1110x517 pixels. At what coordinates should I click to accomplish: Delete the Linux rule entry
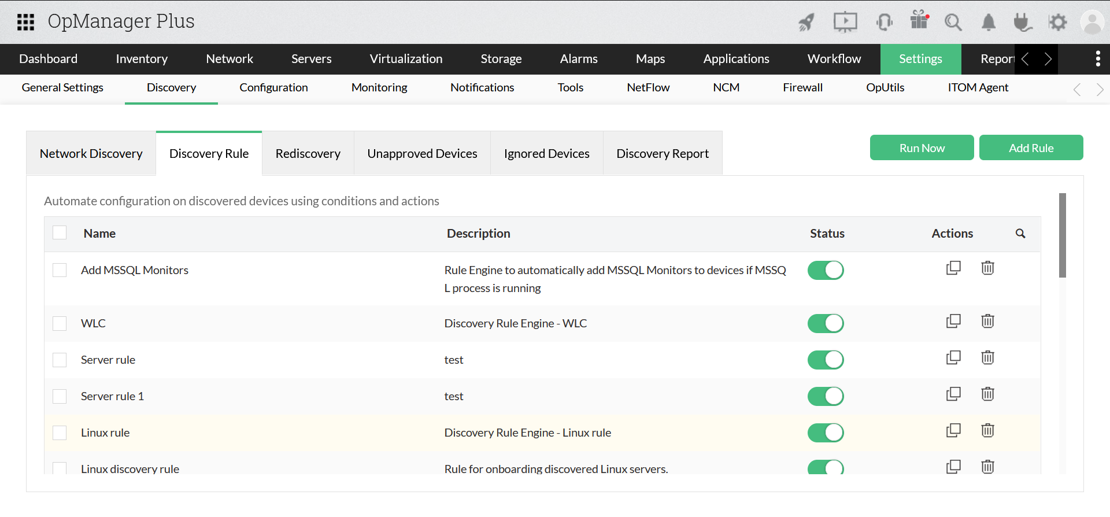(x=987, y=430)
